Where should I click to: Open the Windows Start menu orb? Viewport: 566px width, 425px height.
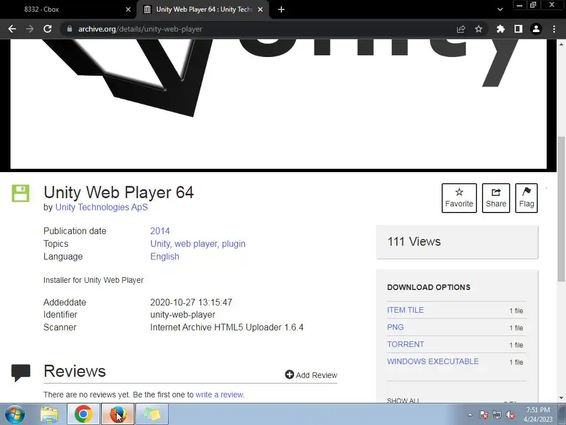coord(15,414)
